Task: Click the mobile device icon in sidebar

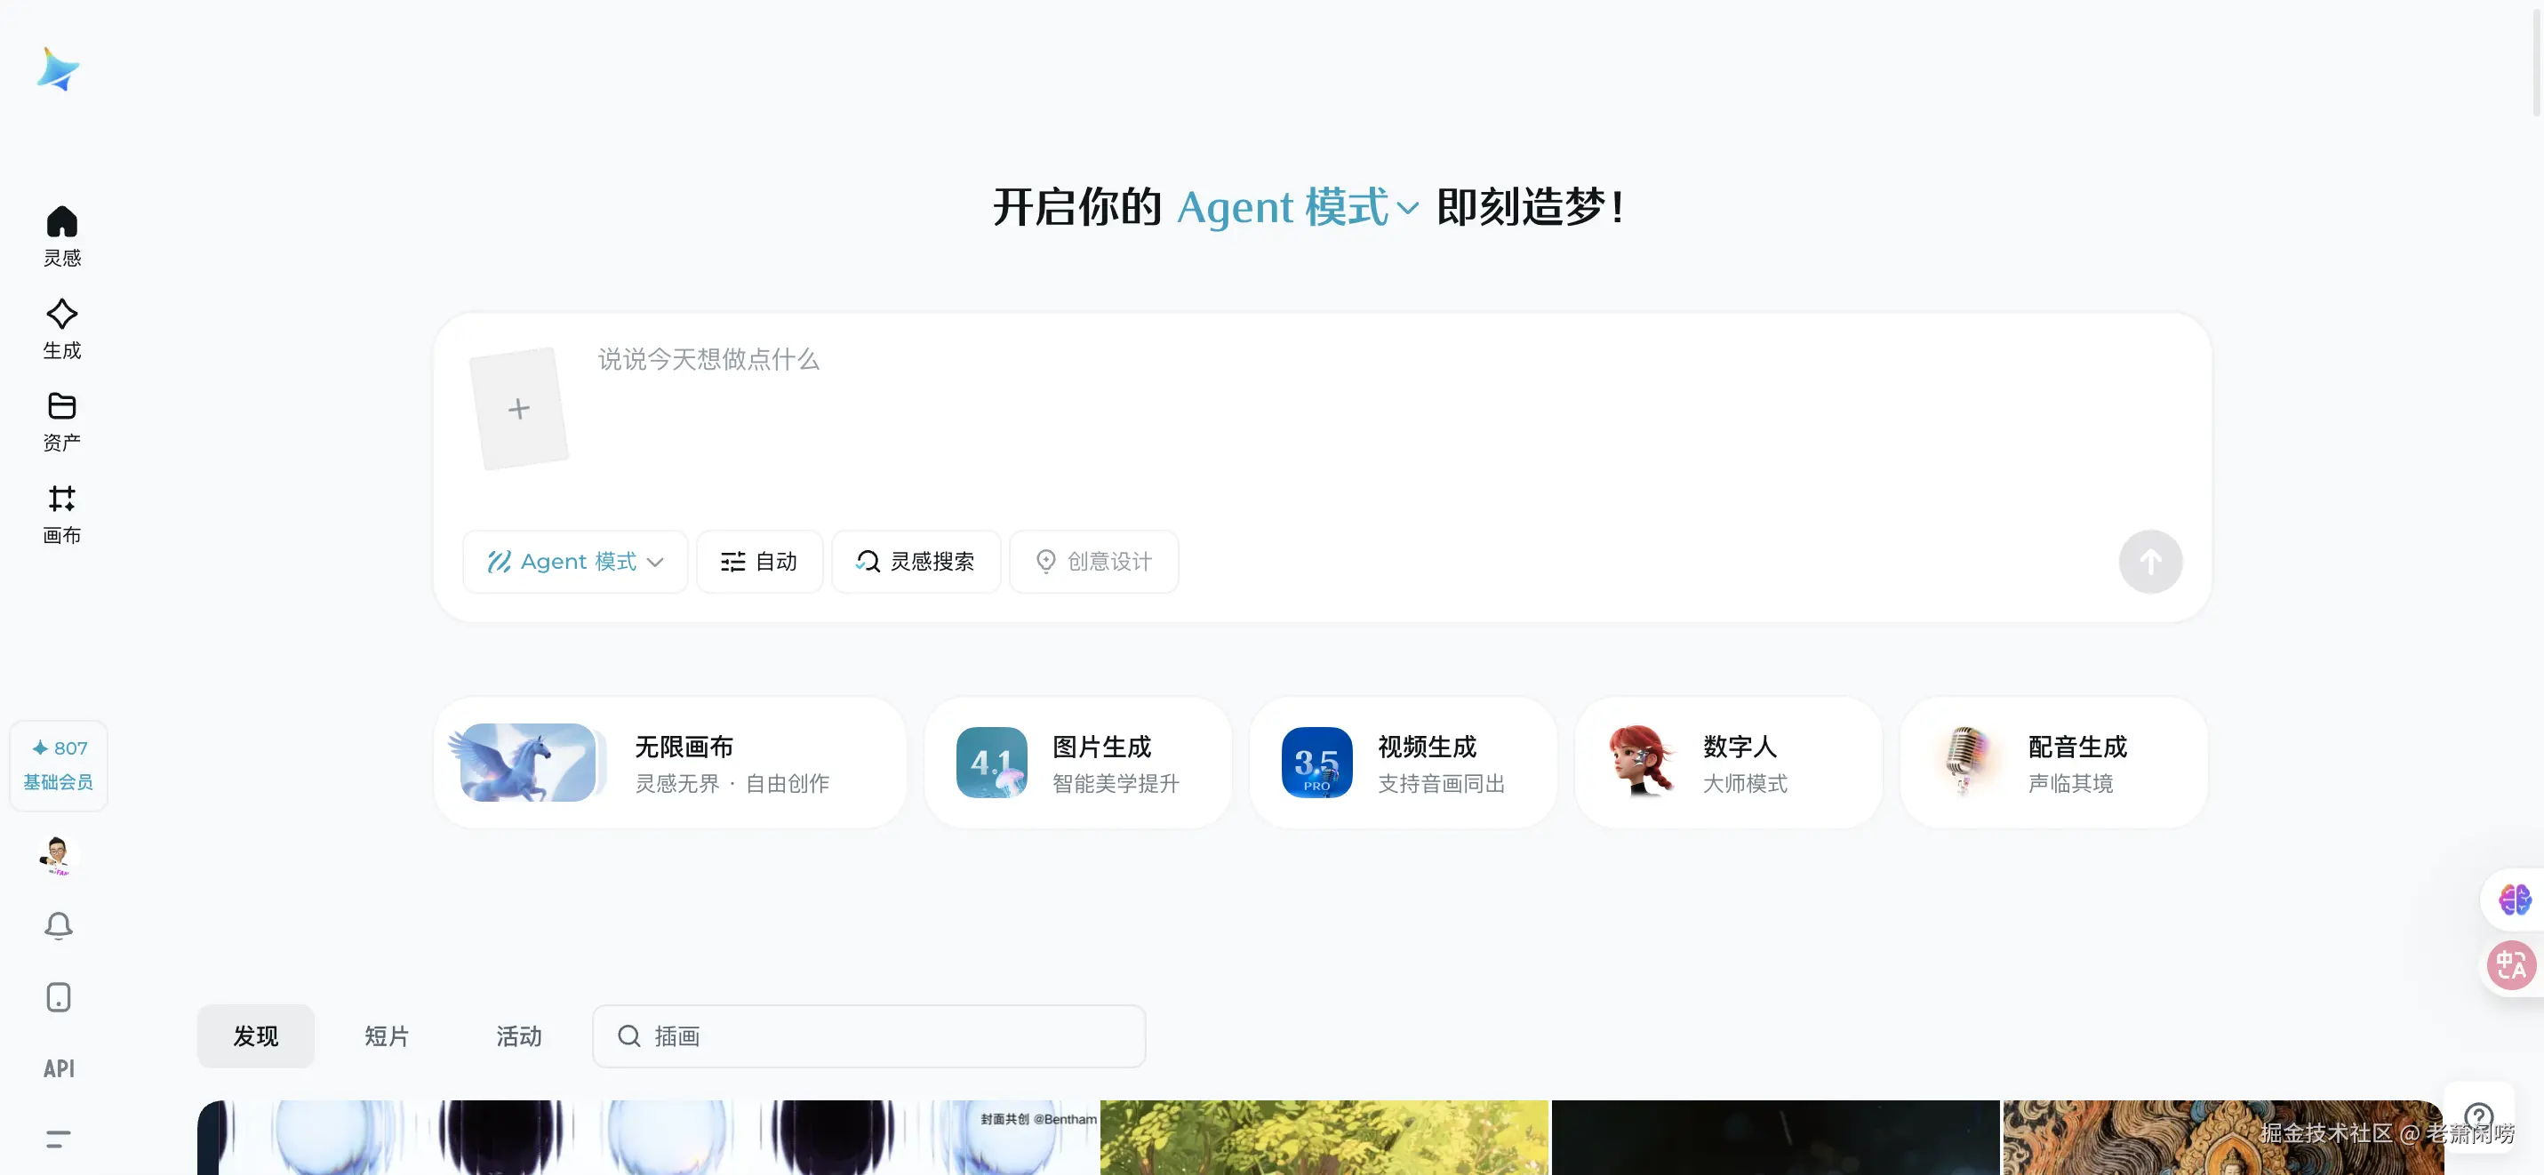Action: click(x=59, y=996)
